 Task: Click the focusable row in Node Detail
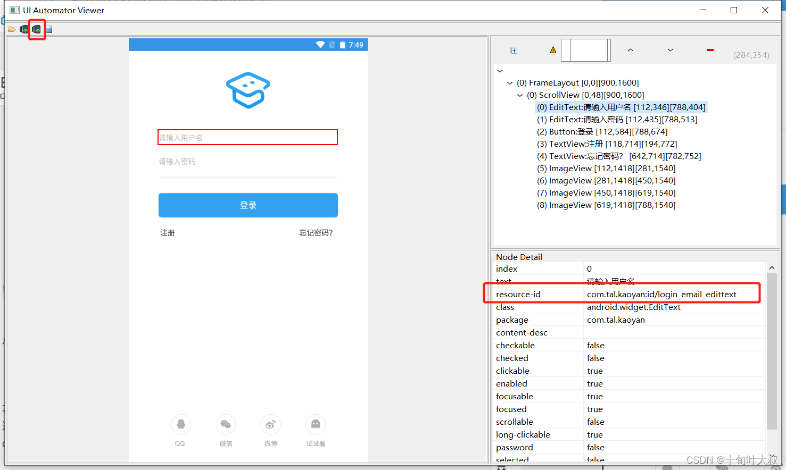[630, 397]
